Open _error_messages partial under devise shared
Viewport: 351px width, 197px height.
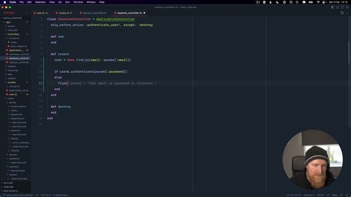point(21,142)
